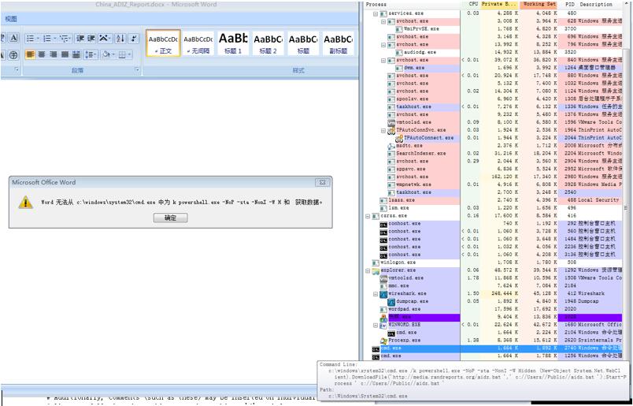This screenshot has width=633, height=406.
Task: Click the Character Border 'A' icon
Action: pos(13,39)
